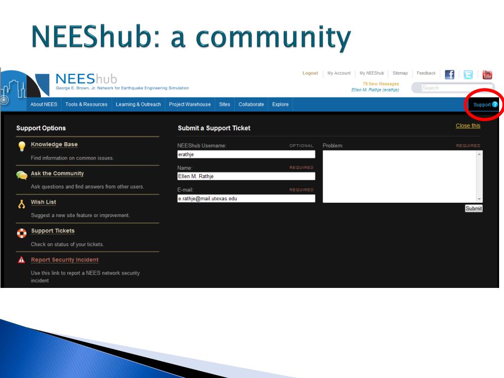504x378 pixels.
Task: Click the 'OPTIONAL' label beside NEEShub Username
Action: click(x=301, y=146)
